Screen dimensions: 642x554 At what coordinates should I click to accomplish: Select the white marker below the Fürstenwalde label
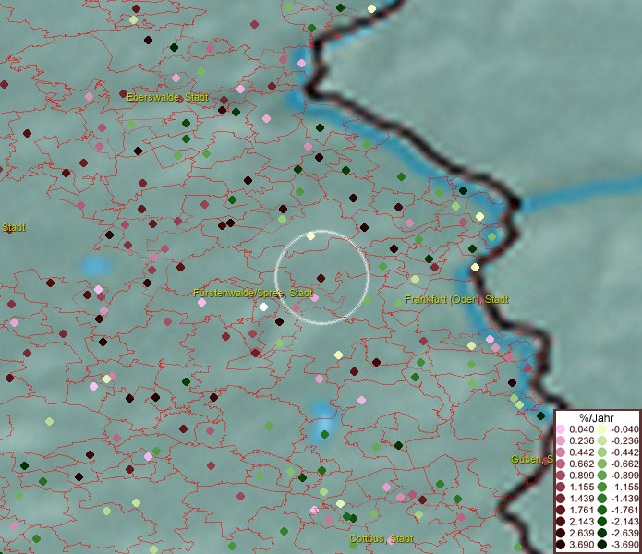263,307
